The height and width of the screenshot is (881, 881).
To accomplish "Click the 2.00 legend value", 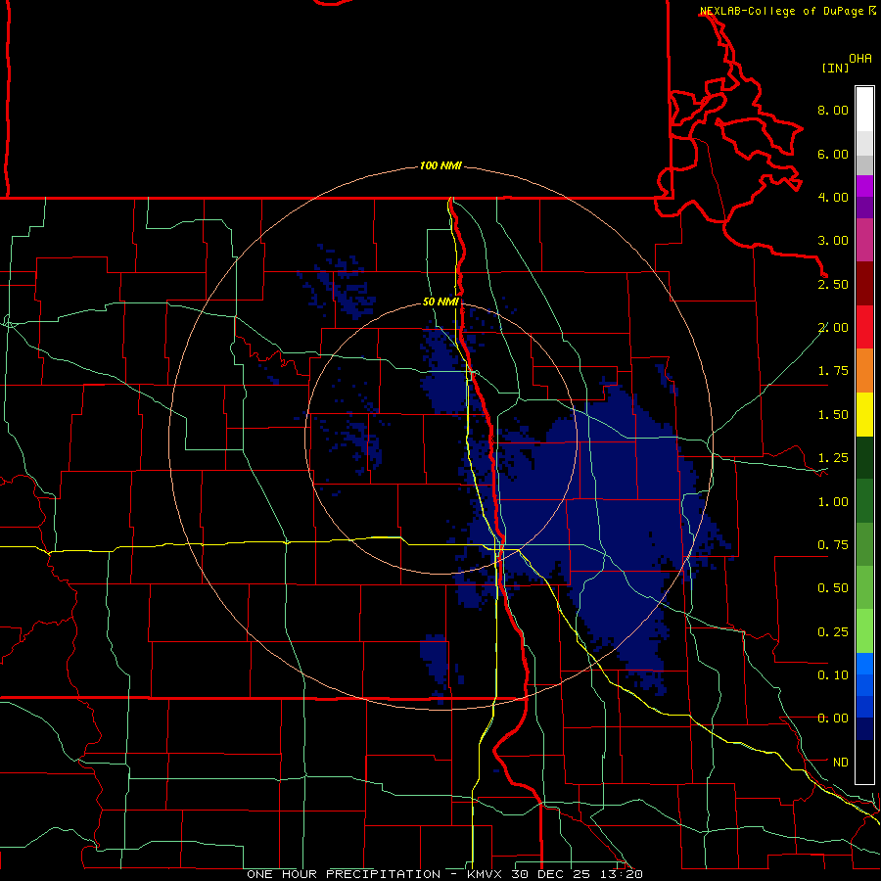I will tap(833, 328).
